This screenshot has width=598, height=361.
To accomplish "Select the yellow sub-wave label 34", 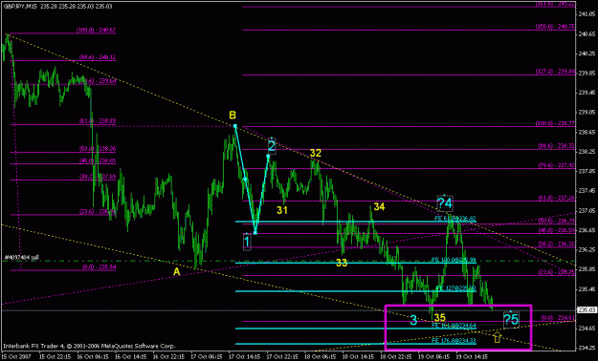I will coord(379,207).
